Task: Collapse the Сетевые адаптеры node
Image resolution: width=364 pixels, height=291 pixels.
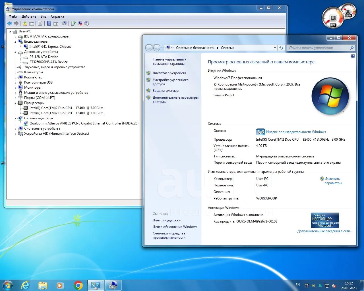Action: 16,118
